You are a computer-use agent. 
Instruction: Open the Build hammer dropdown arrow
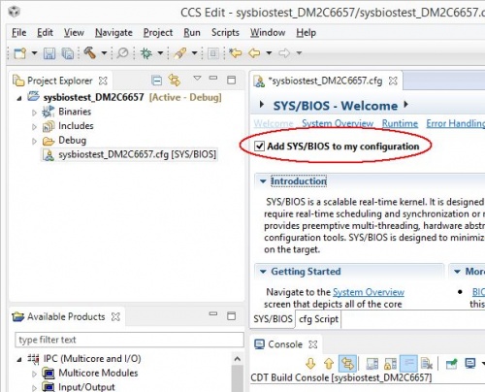(104, 52)
